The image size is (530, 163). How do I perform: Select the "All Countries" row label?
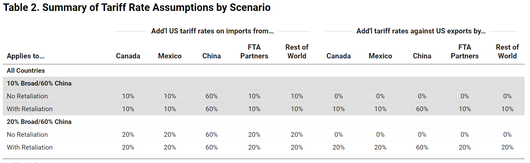(26, 71)
